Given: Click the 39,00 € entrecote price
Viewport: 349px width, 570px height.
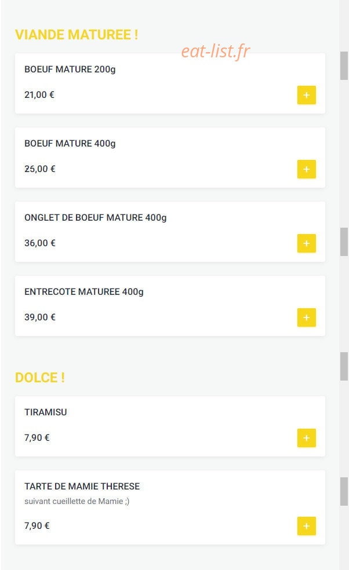Looking at the screenshot, I should coord(39,317).
